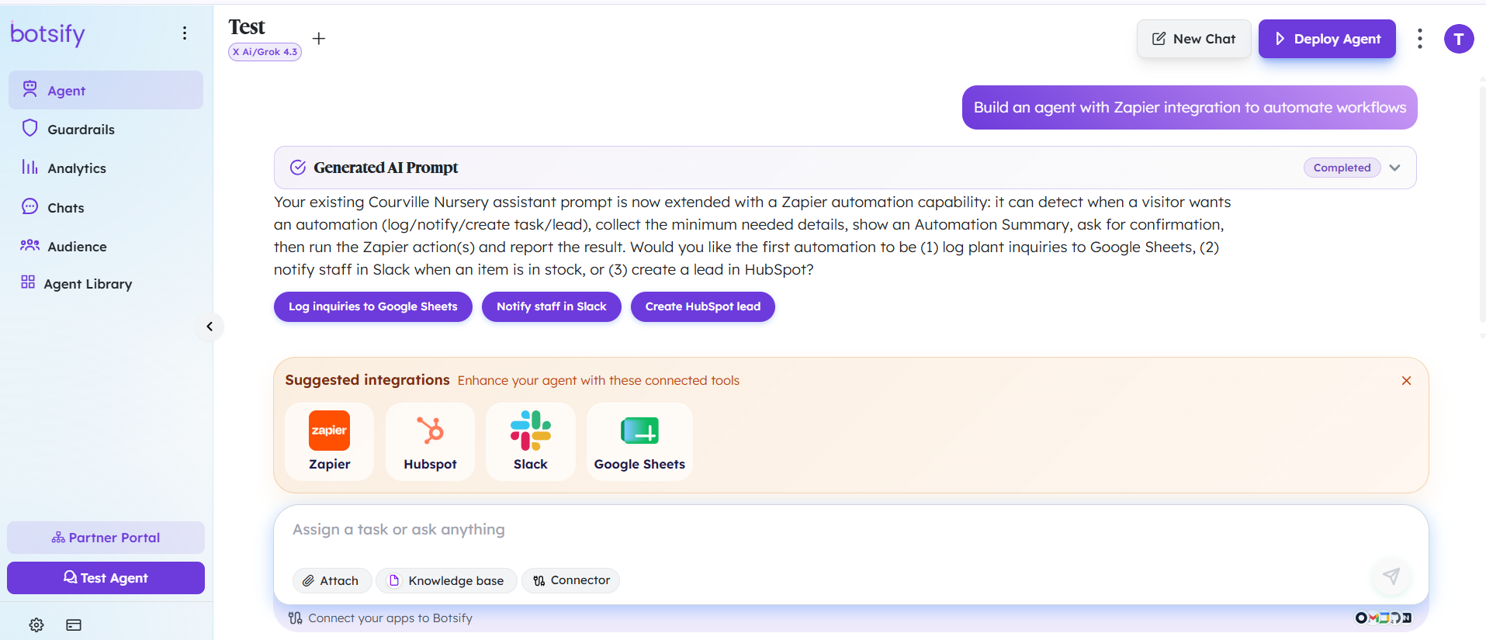Dismiss the Suggested integrations panel
Image resolution: width=1486 pixels, height=640 pixels.
(x=1406, y=381)
